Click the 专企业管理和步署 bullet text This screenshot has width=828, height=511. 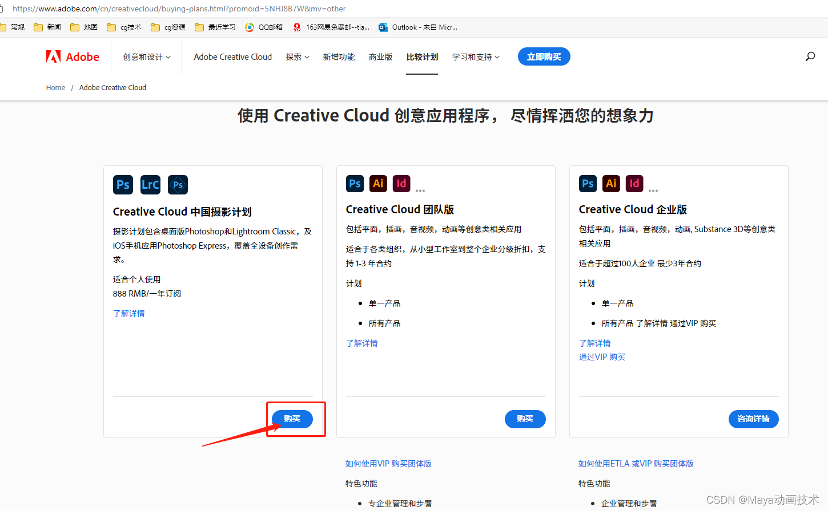coord(400,504)
